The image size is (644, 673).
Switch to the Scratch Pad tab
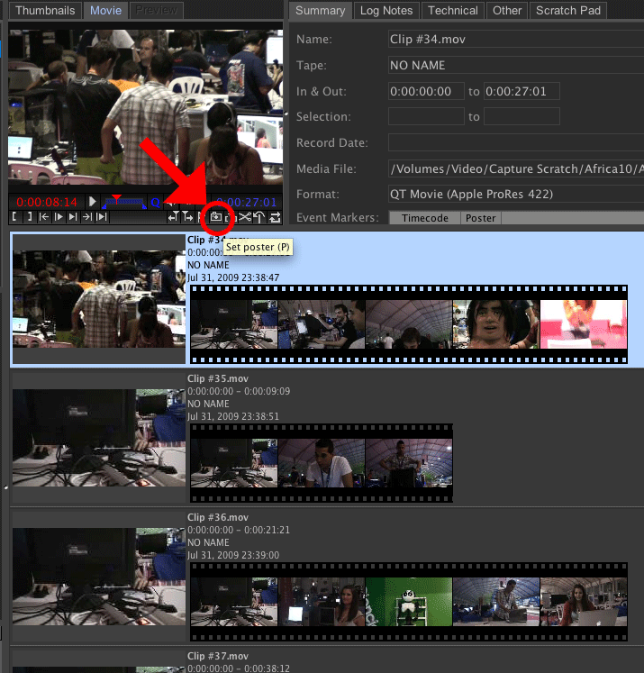[x=567, y=11]
